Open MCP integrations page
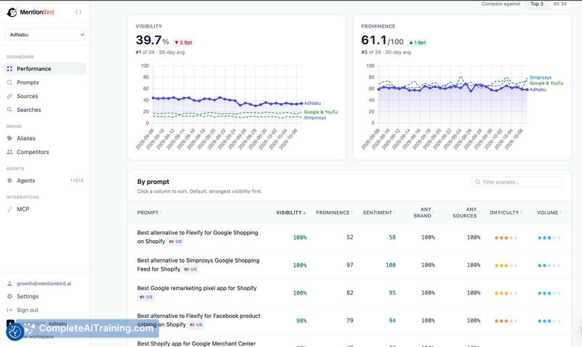The image size is (582, 347). (45, 210)
